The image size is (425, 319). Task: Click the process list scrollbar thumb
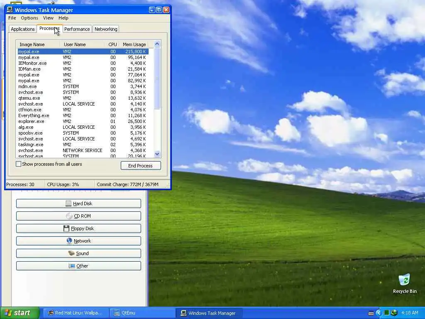coord(157,79)
